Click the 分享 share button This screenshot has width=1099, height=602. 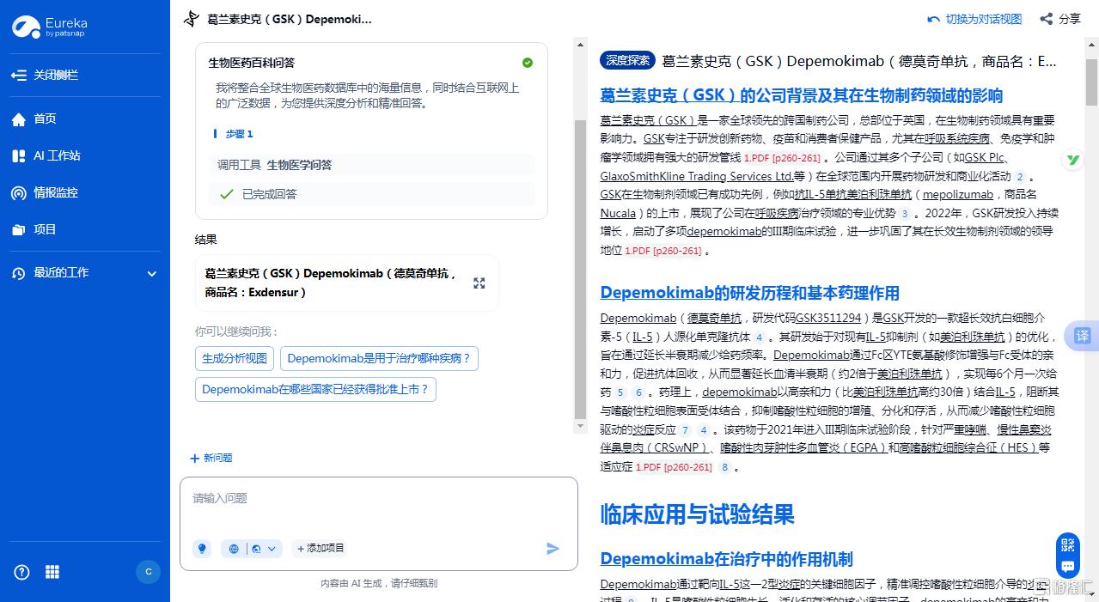click(1060, 19)
